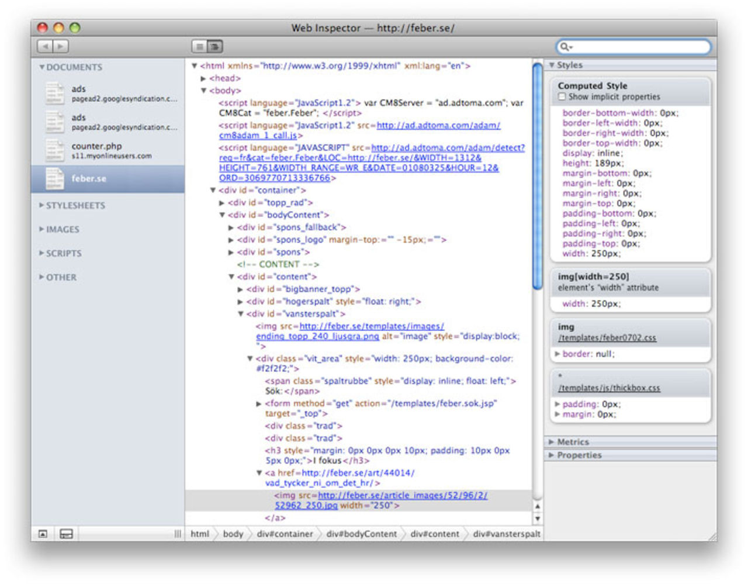Viewport: 748px width, 584px height.
Task: Open the feber0702.css stylesheet link
Action: pos(607,338)
